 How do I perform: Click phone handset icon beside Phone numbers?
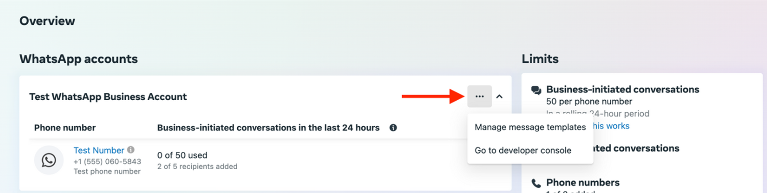click(536, 183)
